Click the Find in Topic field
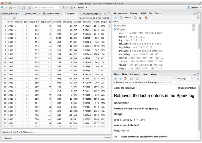The width and height of the screenshot is (202, 143). pos(168,83)
